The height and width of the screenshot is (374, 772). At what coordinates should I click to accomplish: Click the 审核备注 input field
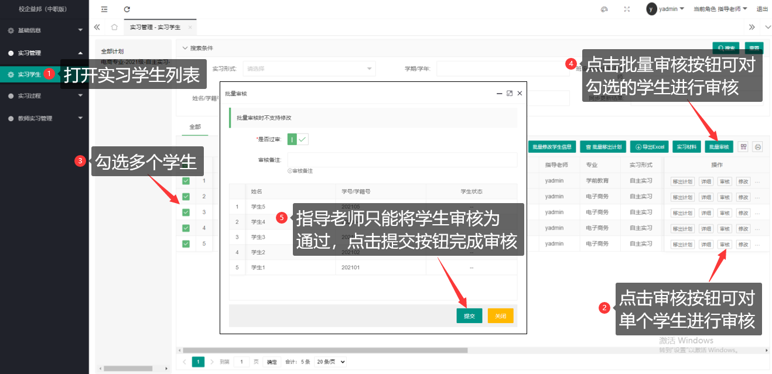point(402,160)
